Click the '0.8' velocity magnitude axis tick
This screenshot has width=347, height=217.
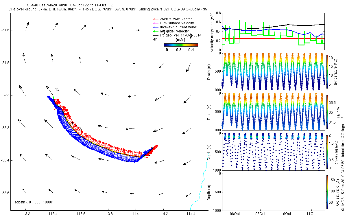click(219, 13)
